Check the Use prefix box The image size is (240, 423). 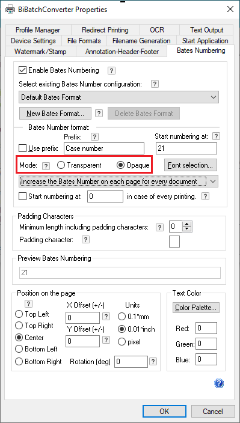(x=22, y=148)
